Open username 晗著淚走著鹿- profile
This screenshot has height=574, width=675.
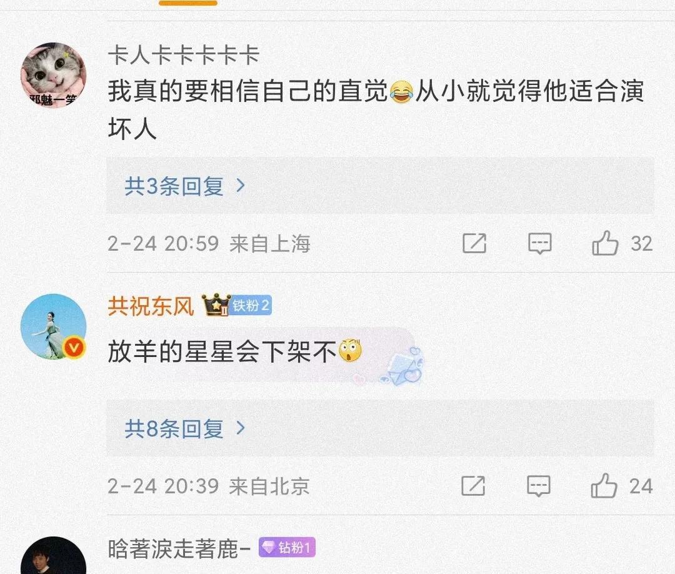[179, 548]
